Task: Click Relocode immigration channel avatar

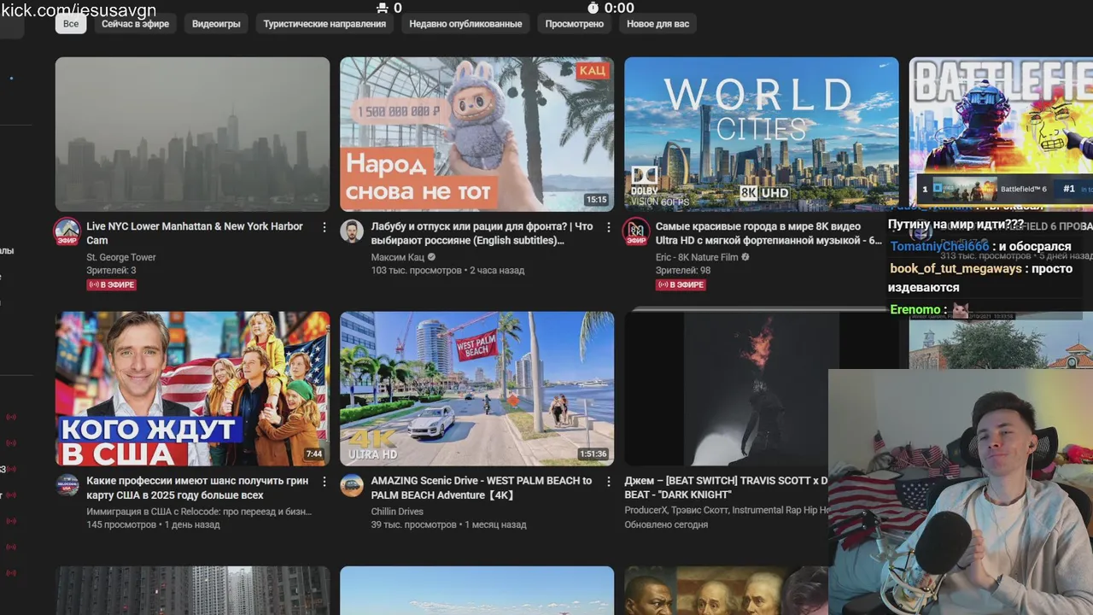Action: coord(67,485)
